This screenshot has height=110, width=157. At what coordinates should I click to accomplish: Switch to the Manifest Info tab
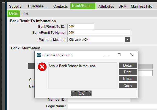(x=141, y=6)
